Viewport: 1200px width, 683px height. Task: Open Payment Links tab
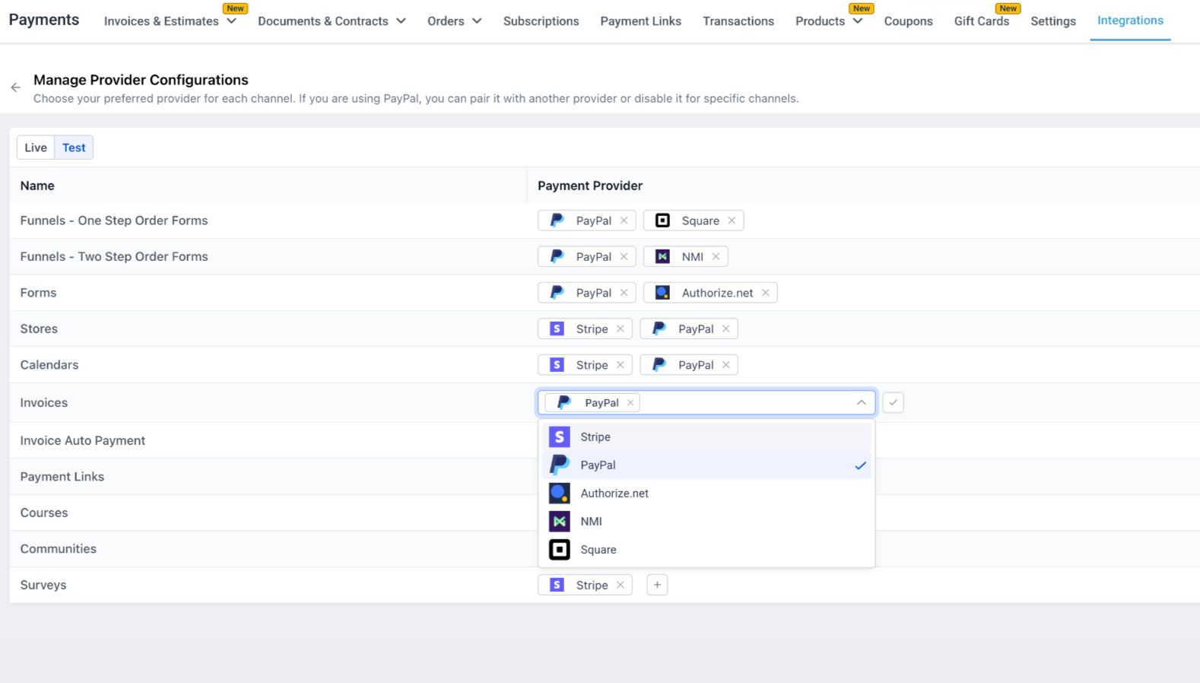click(x=640, y=21)
